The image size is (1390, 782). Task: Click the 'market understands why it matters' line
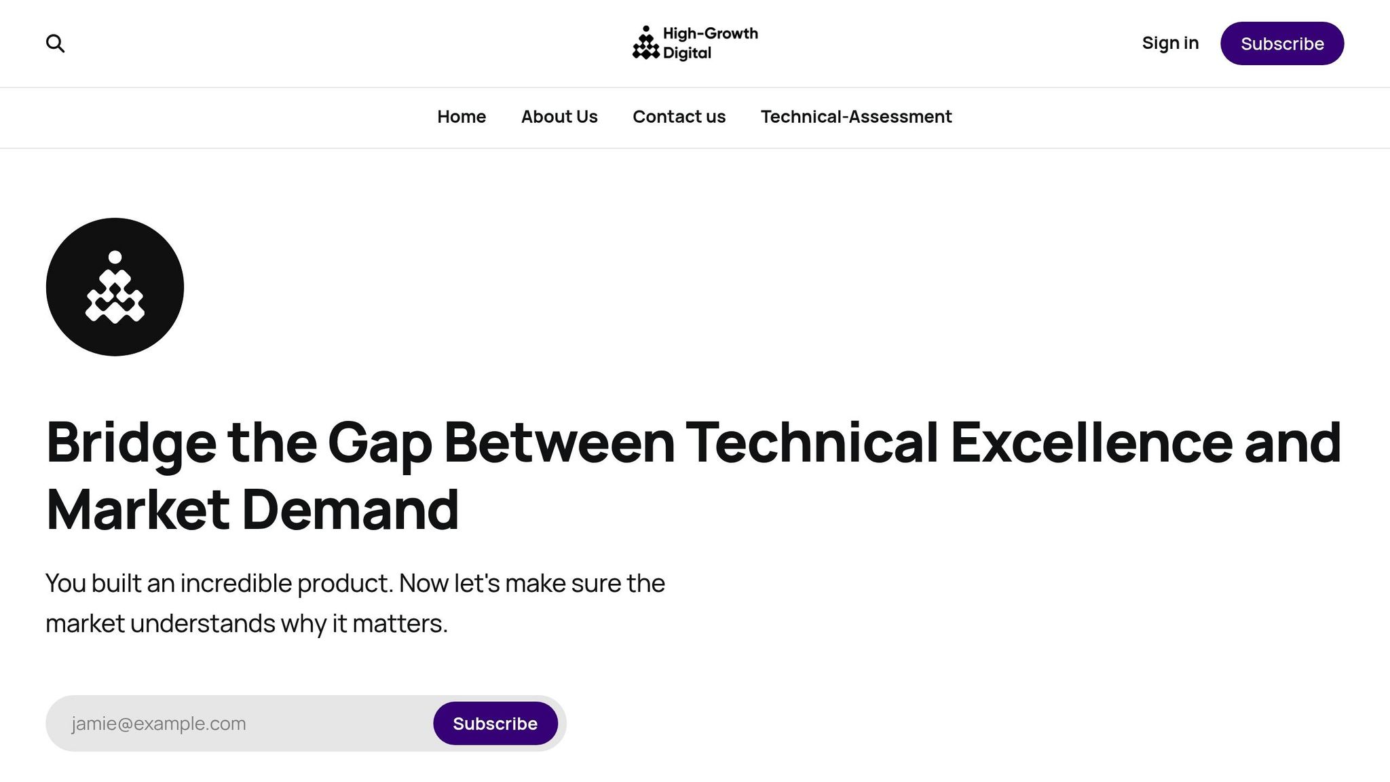point(246,623)
